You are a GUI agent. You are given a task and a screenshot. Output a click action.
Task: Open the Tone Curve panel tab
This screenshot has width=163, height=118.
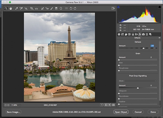123,34
